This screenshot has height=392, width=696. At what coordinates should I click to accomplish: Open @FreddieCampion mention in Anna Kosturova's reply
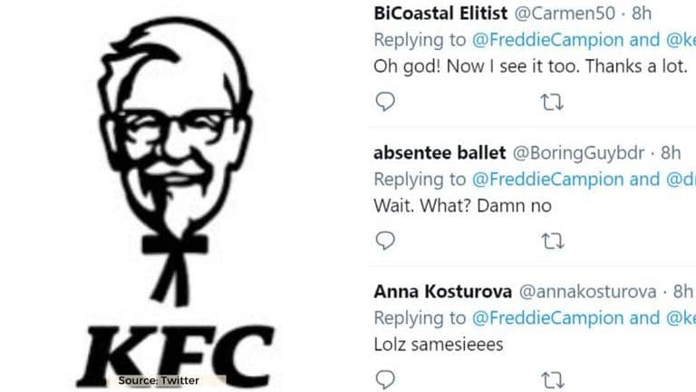(547, 318)
